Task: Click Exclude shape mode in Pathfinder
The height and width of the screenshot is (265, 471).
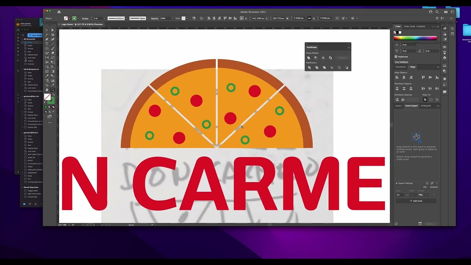Action: (330, 58)
